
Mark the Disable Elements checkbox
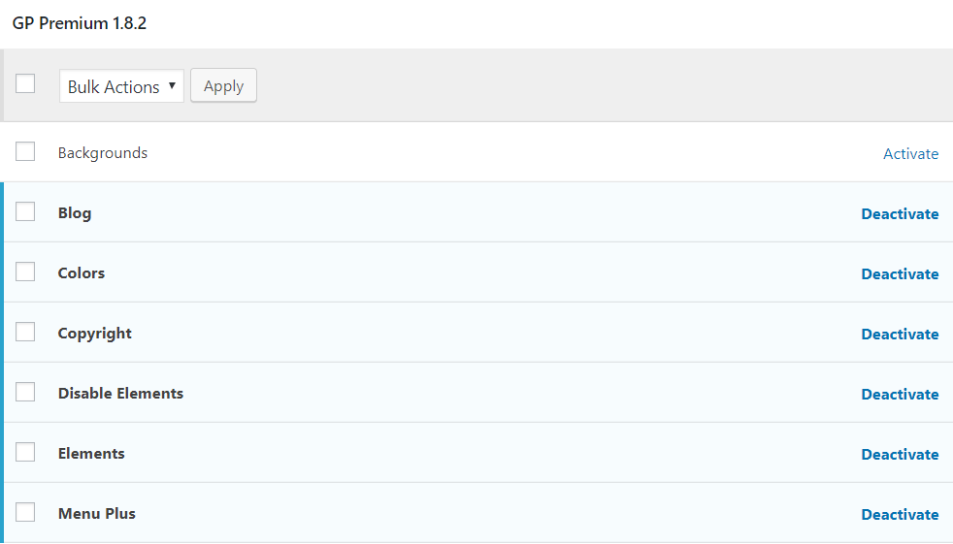tap(25, 392)
